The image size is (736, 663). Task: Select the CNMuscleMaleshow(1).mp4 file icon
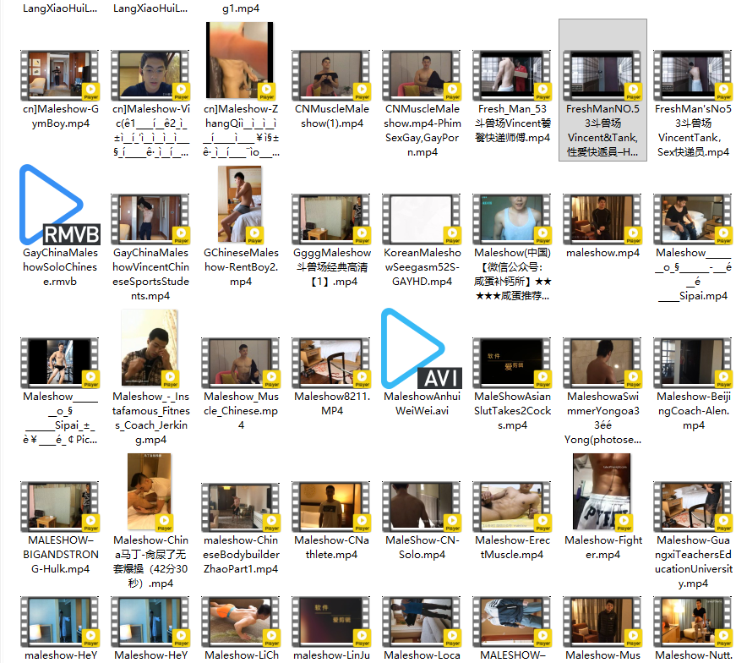[330, 74]
